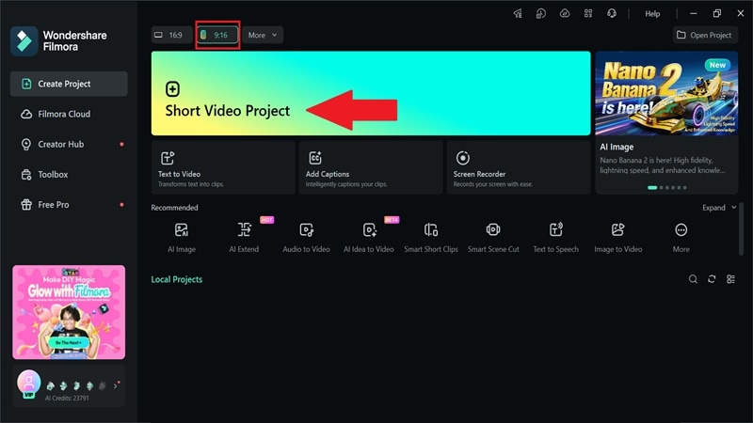This screenshot has height=423, width=753.
Task: Restore down the Filmora window
Action: tap(717, 13)
